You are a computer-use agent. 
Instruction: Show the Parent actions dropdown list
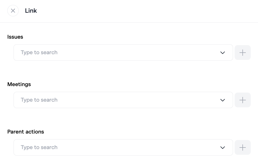(223, 148)
